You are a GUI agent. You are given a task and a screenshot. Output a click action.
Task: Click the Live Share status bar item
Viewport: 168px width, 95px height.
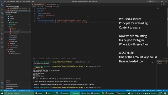22,91
